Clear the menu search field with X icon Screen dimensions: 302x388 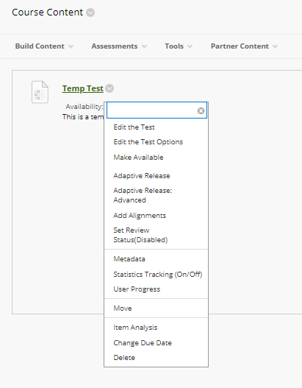[201, 110]
